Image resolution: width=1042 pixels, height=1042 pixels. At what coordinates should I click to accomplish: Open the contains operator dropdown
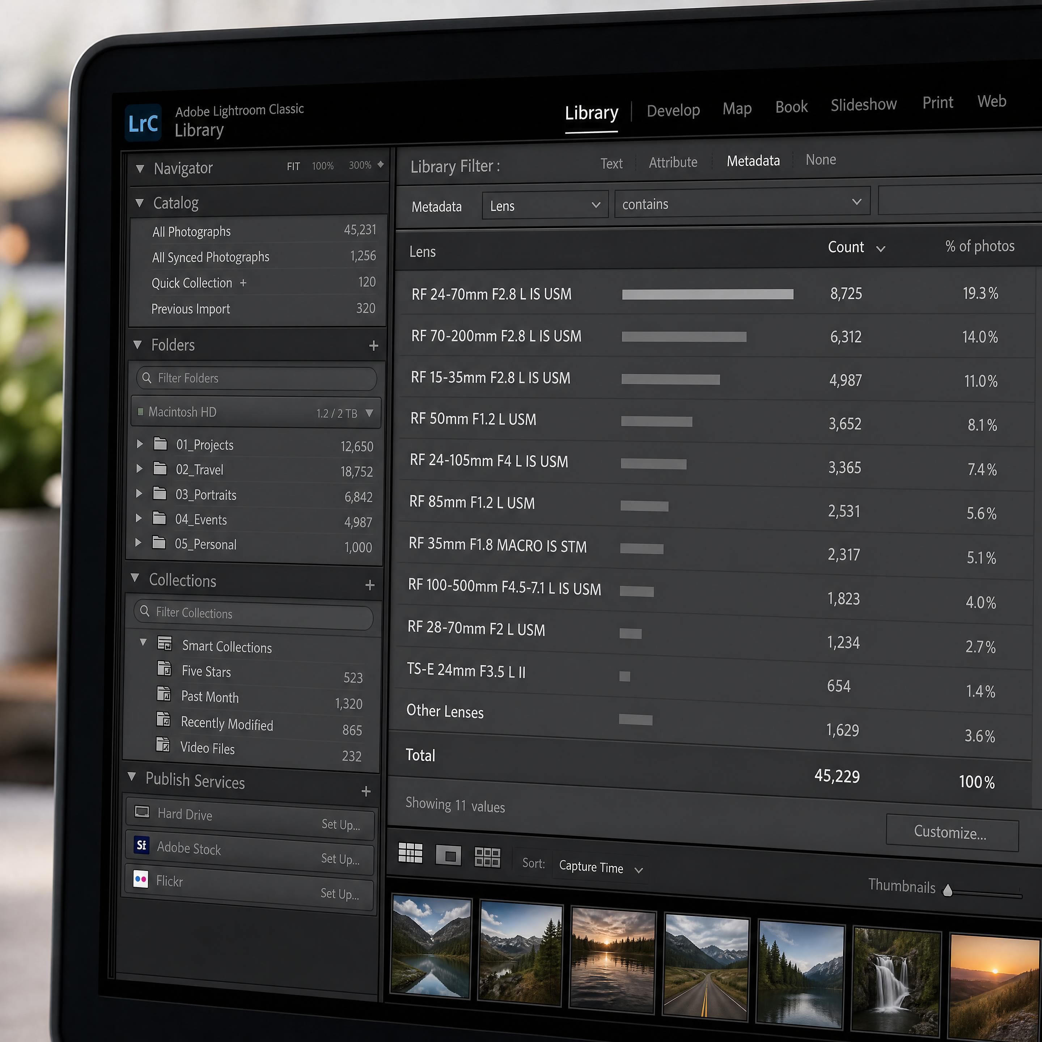tap(742, 203)
